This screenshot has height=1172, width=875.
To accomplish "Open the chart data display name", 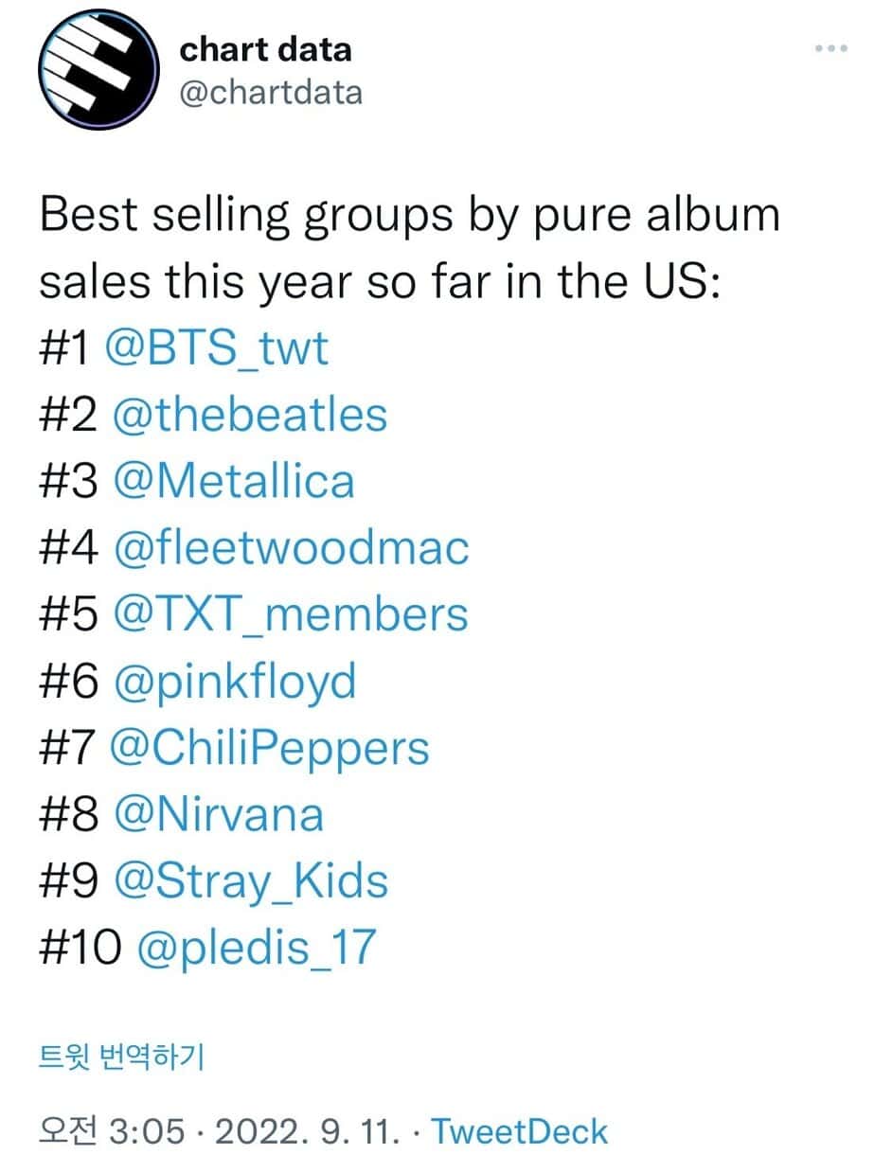I will (265, 50).
